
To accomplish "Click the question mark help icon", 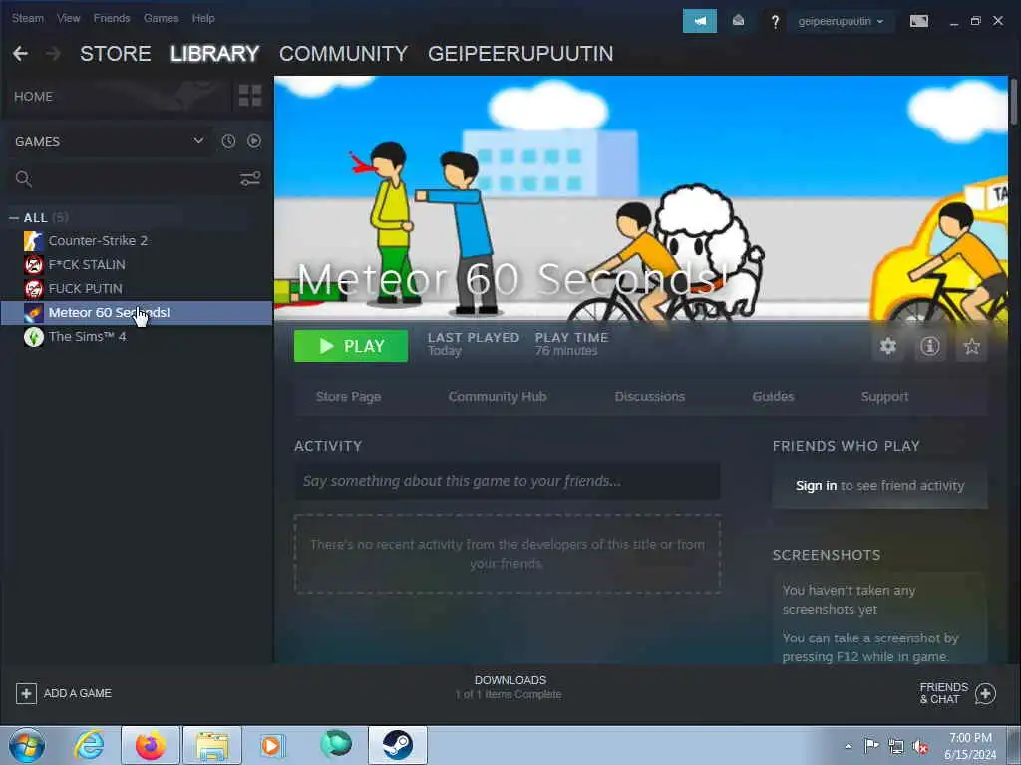I will (x=775, y=22).
